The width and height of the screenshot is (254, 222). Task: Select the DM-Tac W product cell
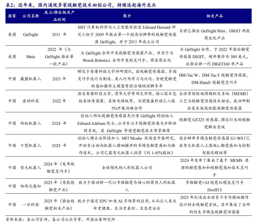pyautogui.click(x=214, y=79)
